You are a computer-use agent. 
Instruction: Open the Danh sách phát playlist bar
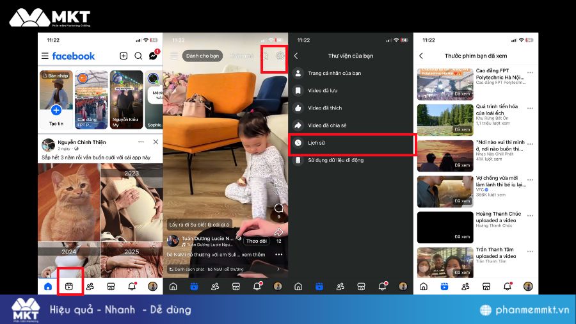pyautogui.click(x=225, y=269)
